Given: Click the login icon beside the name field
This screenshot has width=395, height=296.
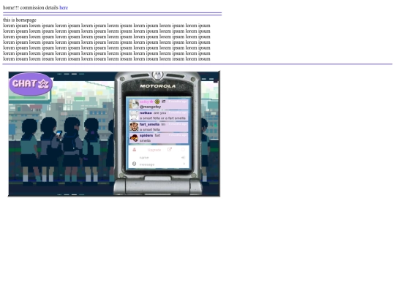Looking at the screenshot, I should pyautogui.click(x=183, y=158).
